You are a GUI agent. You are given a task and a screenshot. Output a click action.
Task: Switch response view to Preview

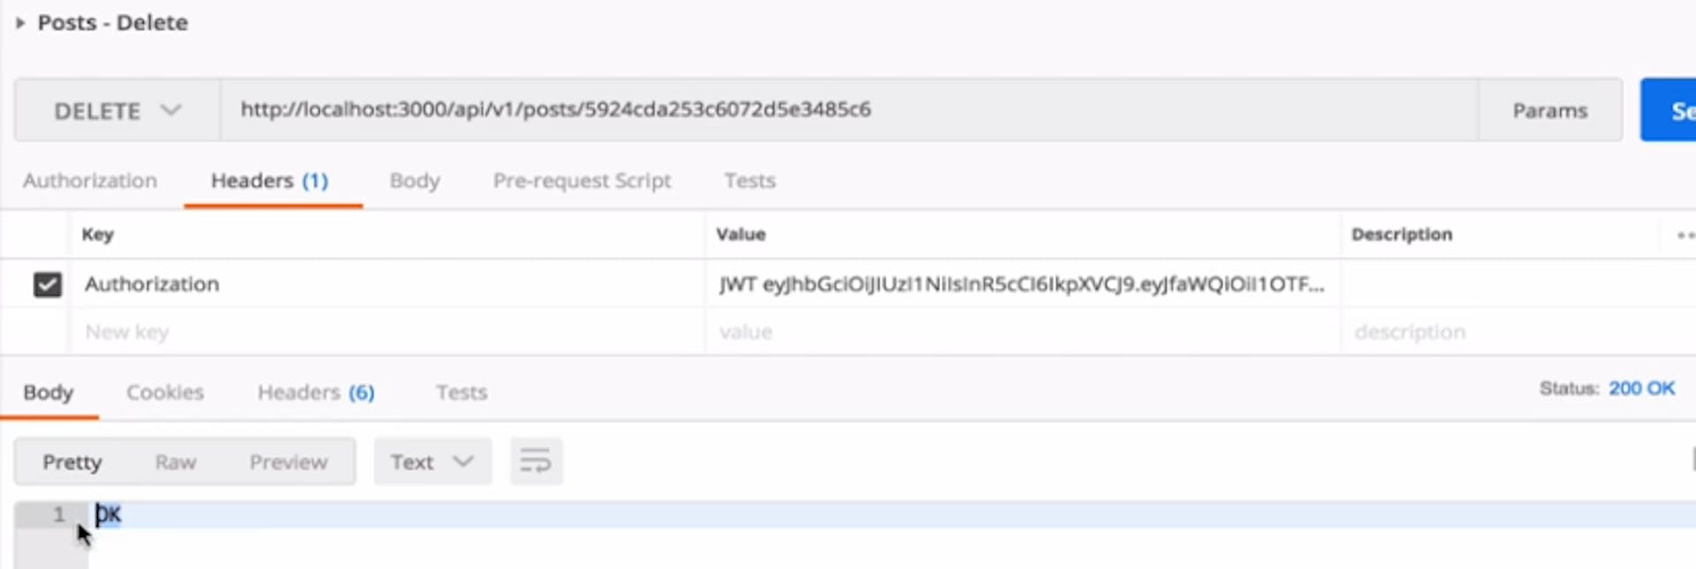coord(288,461)
